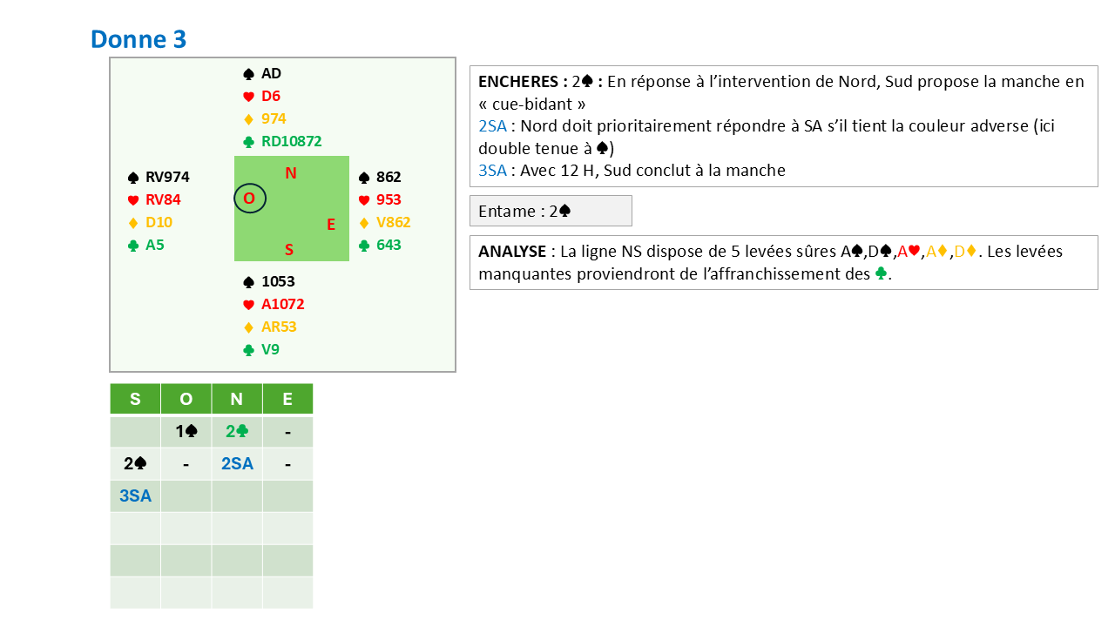Click the Donne 3 title
Viewport: 1115px width, 627px height.
point(139,39)
